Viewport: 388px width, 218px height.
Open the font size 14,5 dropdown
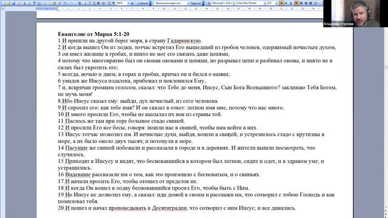tap(276, 3)
